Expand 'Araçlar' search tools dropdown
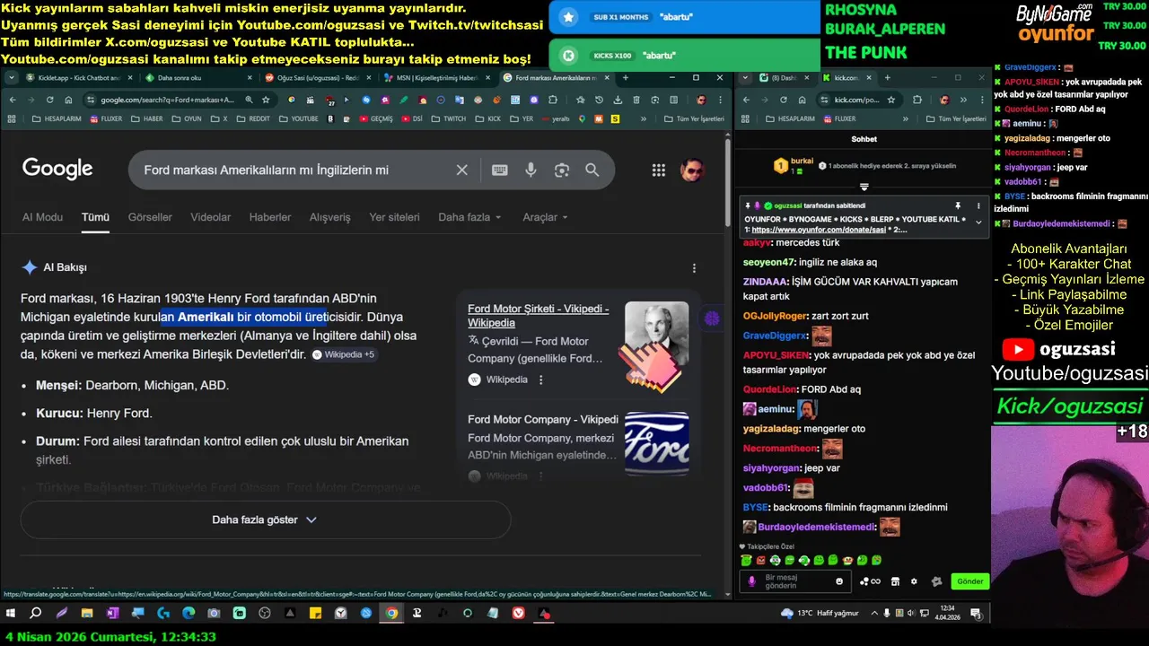The width and height of the screenshot is (1149, 646). (x=545, y=217)
